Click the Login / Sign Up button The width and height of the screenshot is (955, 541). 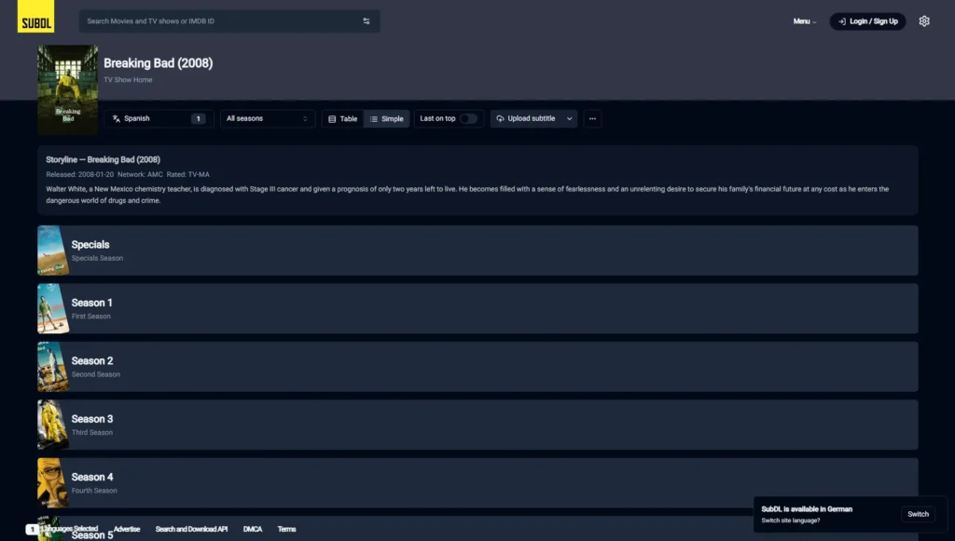click(x=867, y=21)
